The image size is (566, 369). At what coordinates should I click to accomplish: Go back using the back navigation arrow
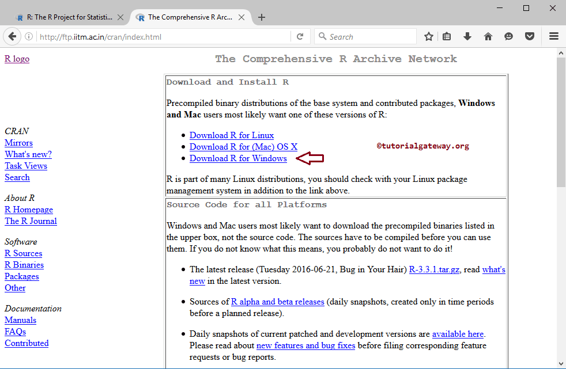click(12, 36)
